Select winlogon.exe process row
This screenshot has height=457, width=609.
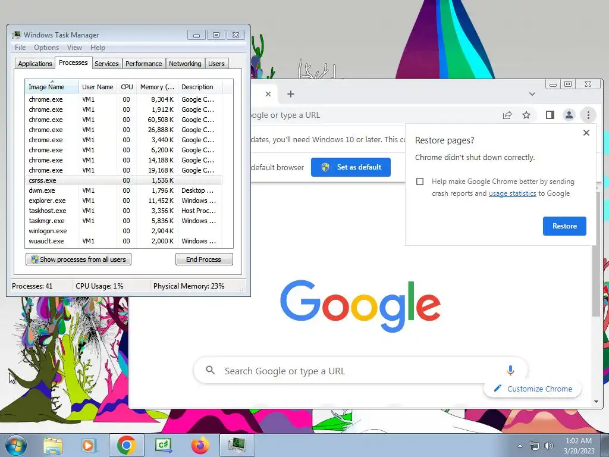click(124, 231)
